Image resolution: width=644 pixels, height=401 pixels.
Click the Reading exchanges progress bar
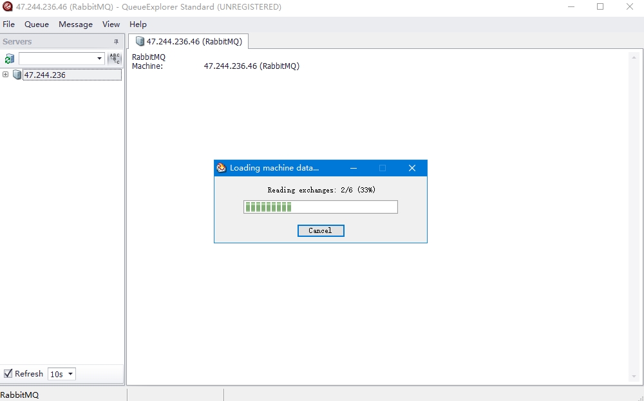[x=320, y=207]
